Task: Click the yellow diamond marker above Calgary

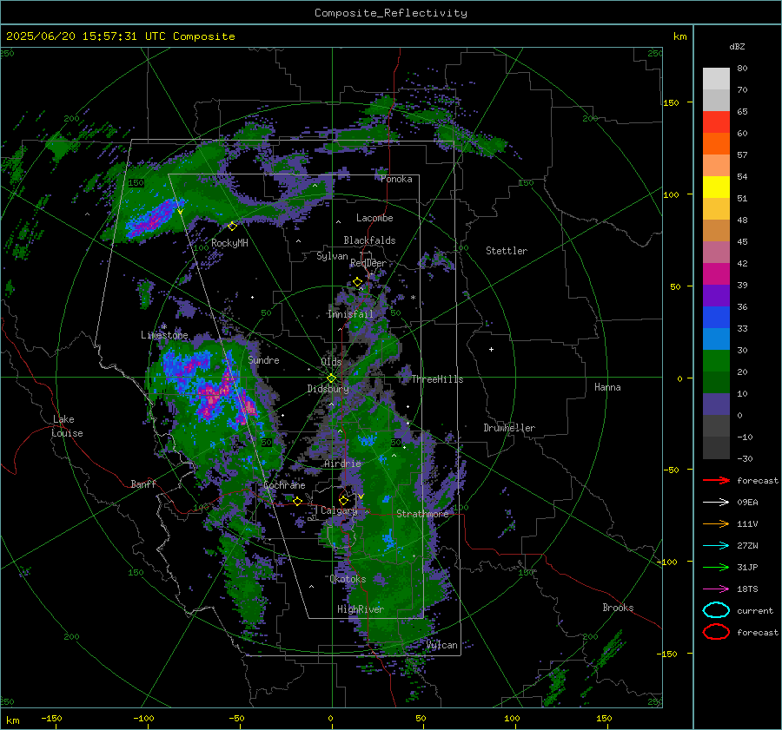Action: click(343, 500)
